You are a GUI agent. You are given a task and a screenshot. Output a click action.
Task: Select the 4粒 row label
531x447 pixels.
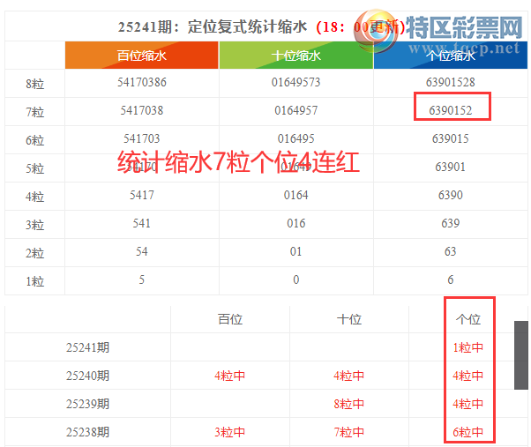tap(35, 197)
